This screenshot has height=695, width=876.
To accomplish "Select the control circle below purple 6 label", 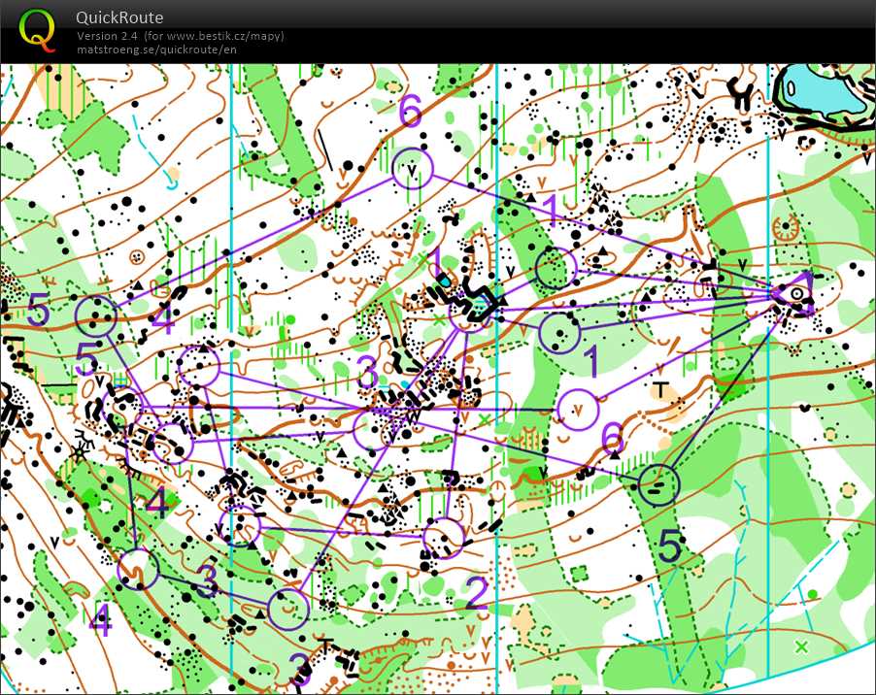I will point(412,167).
